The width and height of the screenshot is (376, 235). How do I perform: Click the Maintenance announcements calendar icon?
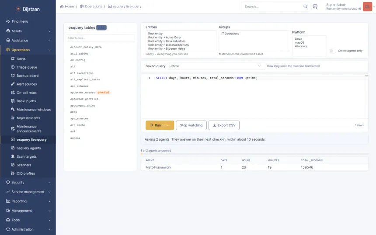[x=13, y=129]
